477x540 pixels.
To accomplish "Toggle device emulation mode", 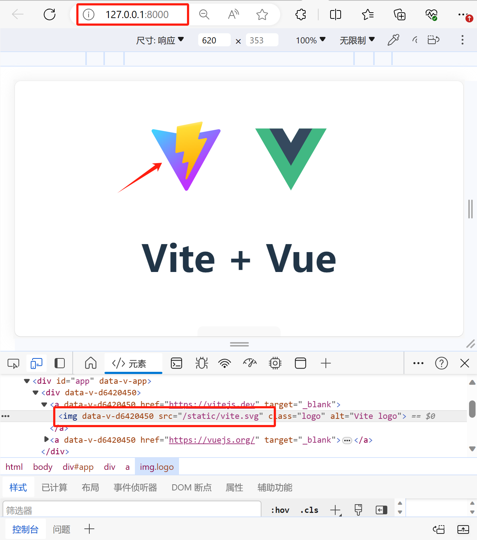I will (x=37, y=363).
